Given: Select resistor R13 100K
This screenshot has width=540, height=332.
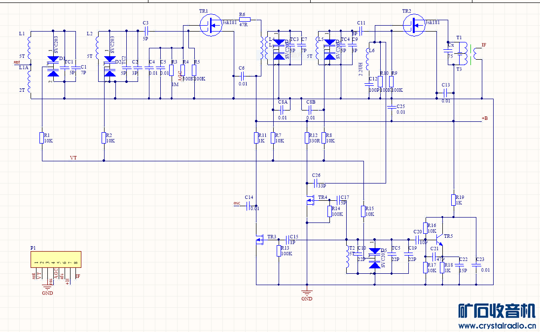Looking at the screenshot, I should pos(279,251).
